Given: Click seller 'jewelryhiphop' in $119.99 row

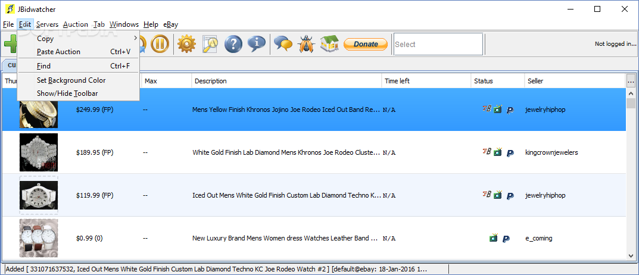Looking at the screenshot, I should 546,195.
